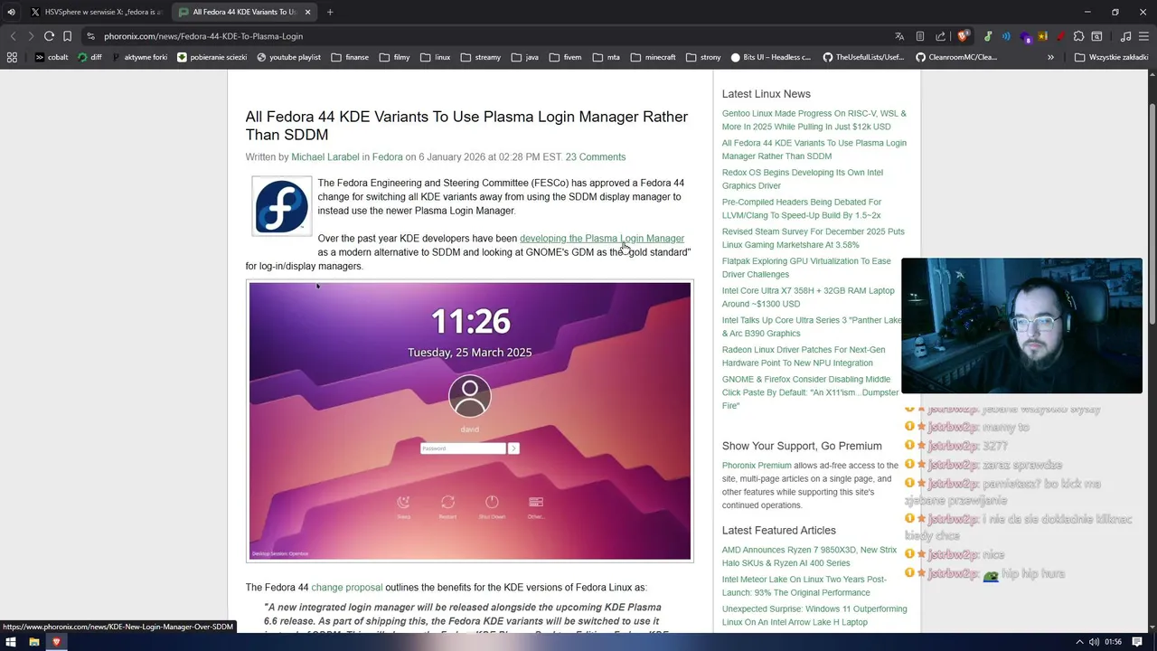Click the red feather extension icon

pyautogui.click(x=1060, y=36)
